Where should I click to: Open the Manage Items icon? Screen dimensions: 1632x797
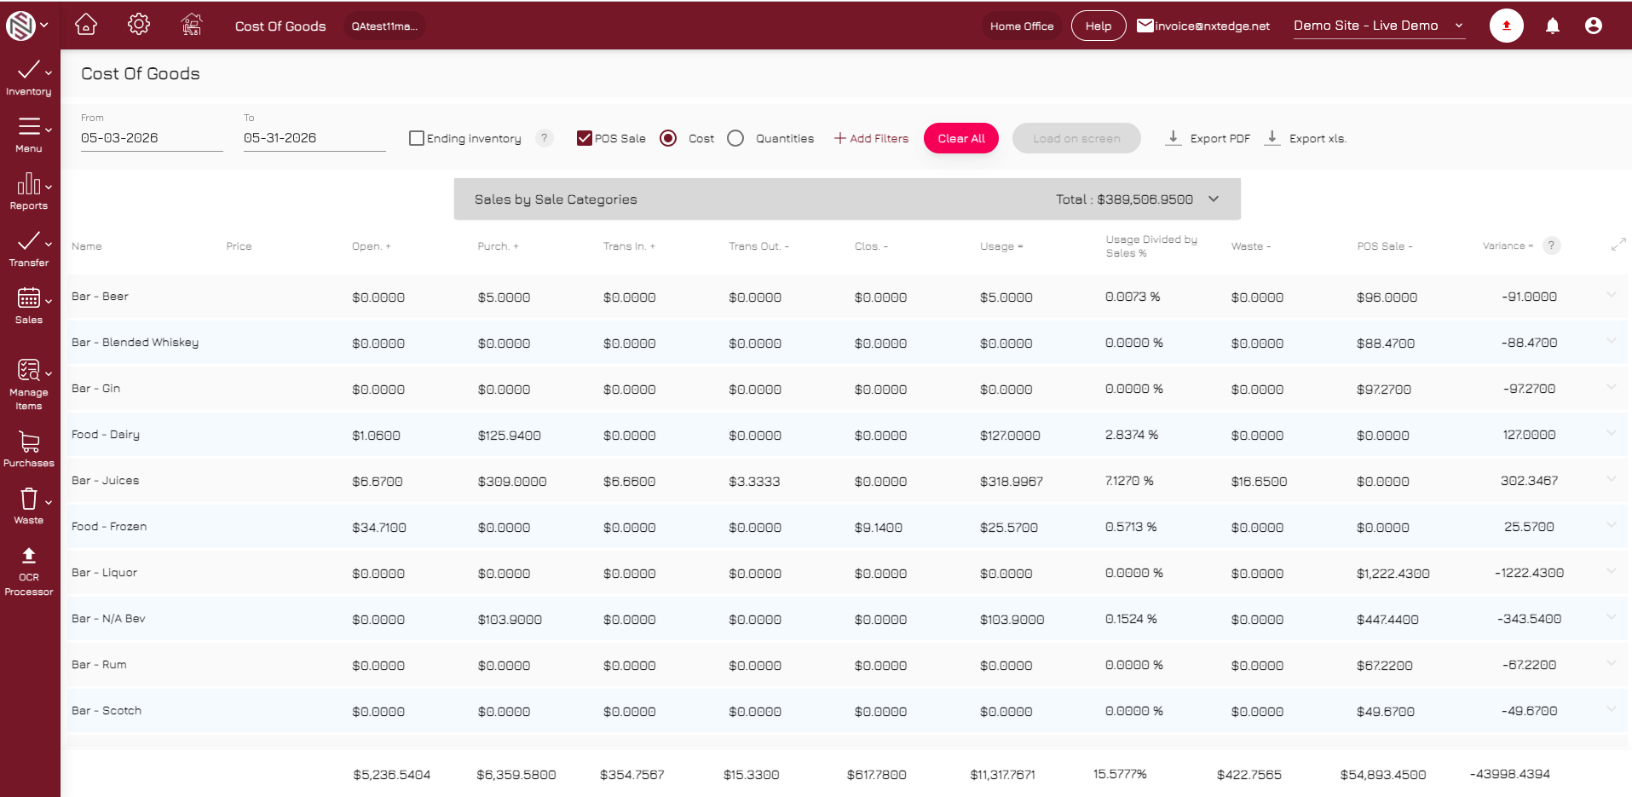pyautogui.click(x=29, y=369)
